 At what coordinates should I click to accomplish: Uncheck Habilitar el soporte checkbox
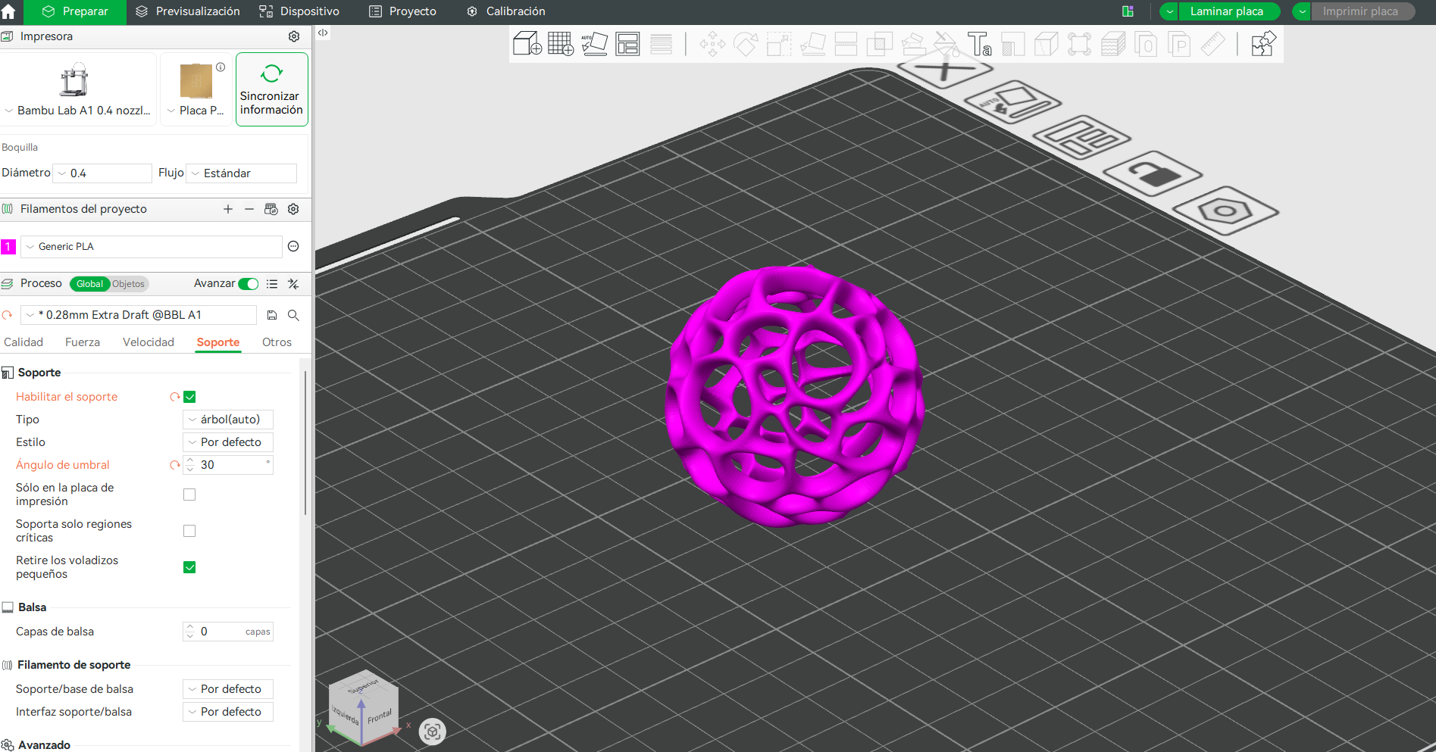click(189, 397)
